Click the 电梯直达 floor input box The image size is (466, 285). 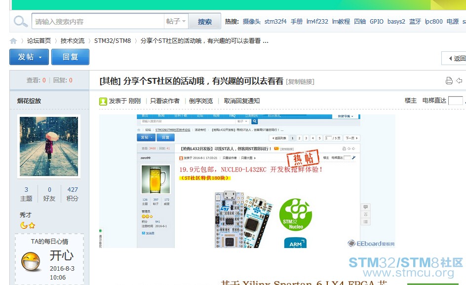pyautogui.click(x=455, y=101)
